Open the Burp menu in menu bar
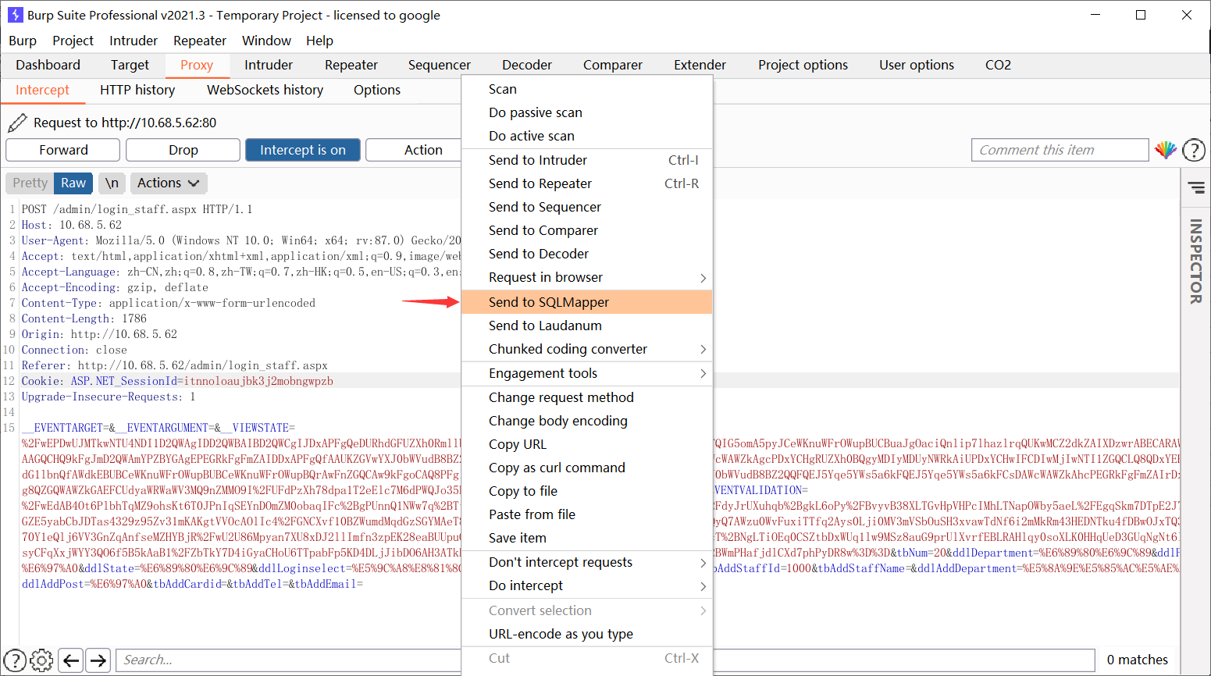 coord(23,41)
